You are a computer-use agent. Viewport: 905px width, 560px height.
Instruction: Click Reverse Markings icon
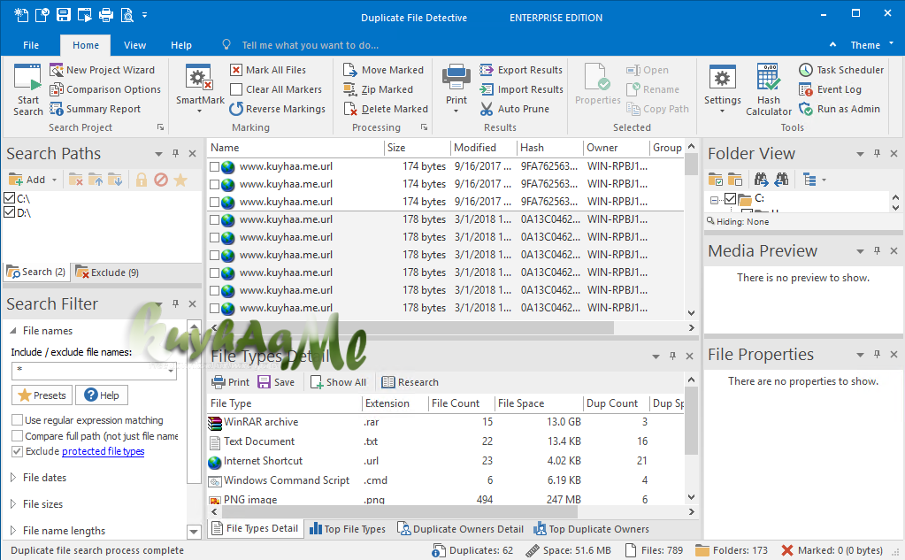tap(236, 109)
